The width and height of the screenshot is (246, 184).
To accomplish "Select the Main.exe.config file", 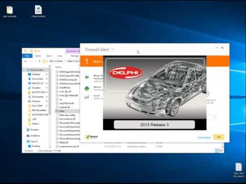I will (68, 115).
